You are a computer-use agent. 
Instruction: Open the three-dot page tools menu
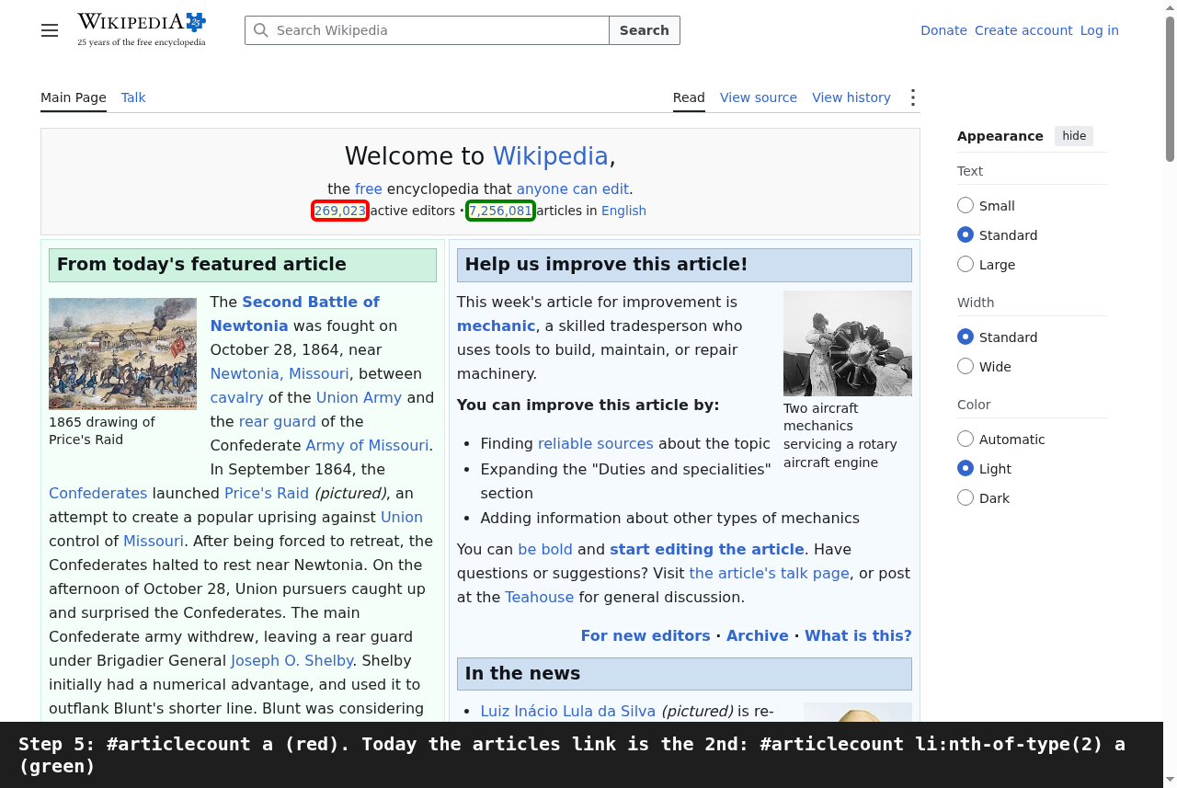912,97
